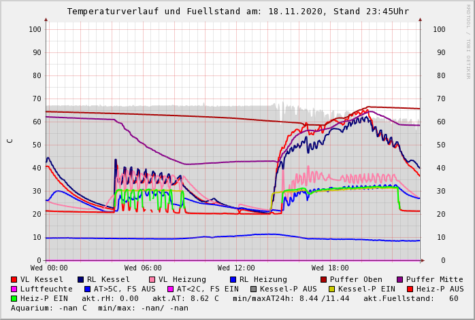This screenshot has width=475, height=320.
Task: Select the magenta Luftfeuchte legend swatch
Action: tap(14, 289)
